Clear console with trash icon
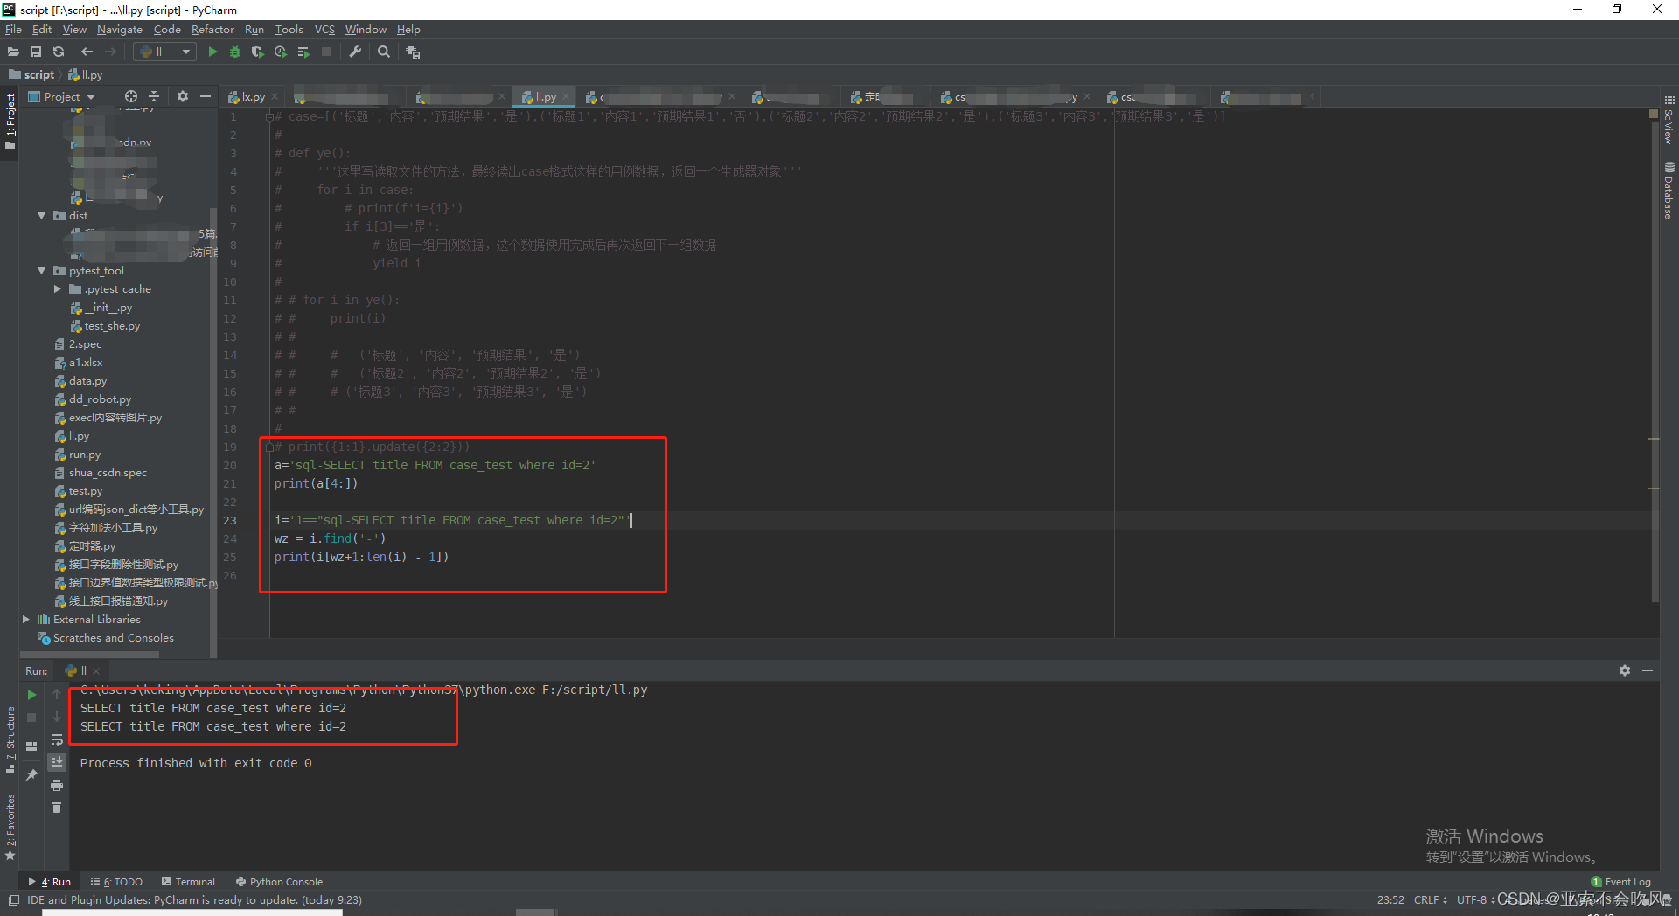1679x916 pixels. (x=57, y=808)
